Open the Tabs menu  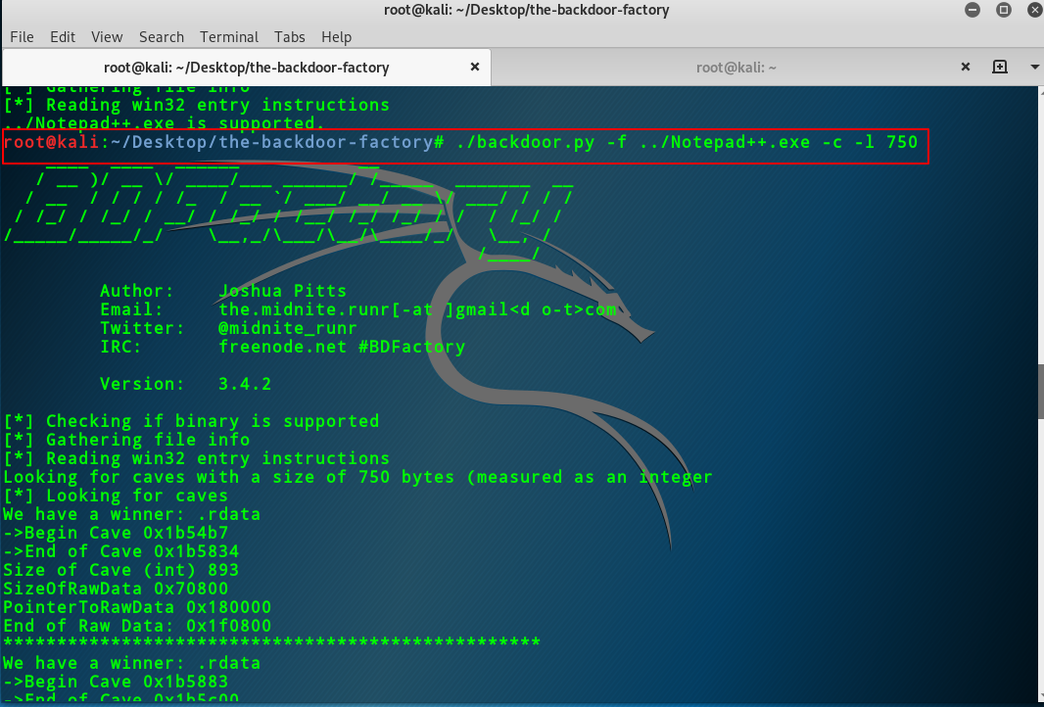coord(290,37)
